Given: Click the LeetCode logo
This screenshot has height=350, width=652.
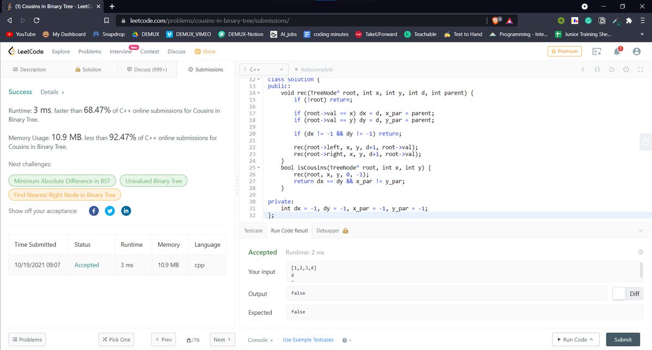Looking at the screenshot, I should pyautogui.click(x=26, y=52).
